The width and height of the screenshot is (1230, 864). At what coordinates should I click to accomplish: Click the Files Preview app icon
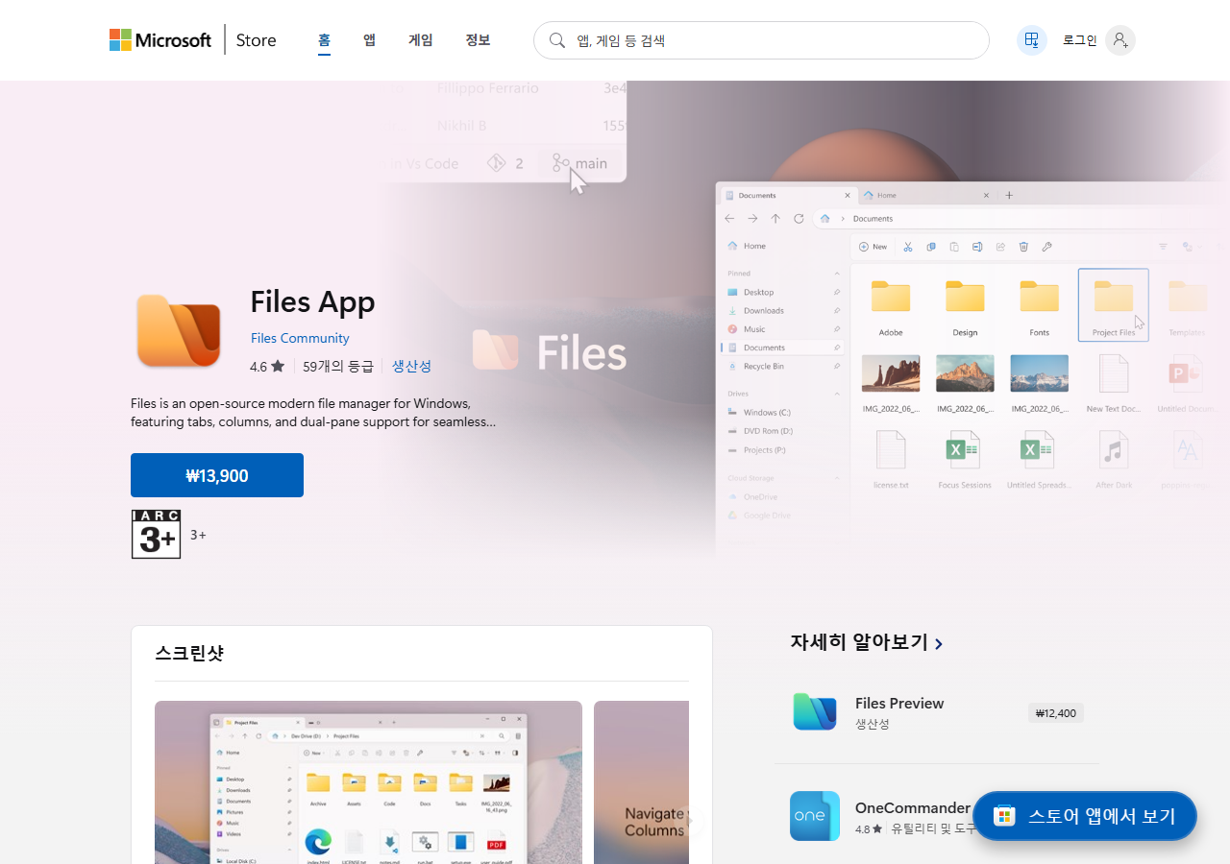815,711
